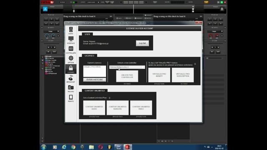
Task: Select Content Unlimited Audio plan
Action: pos(94,107)
